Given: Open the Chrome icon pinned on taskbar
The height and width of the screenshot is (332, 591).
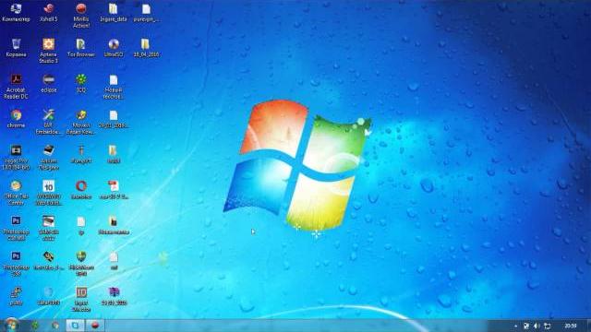Looking at the screenshot, I should pyautogui.click(x=55, y=326).
